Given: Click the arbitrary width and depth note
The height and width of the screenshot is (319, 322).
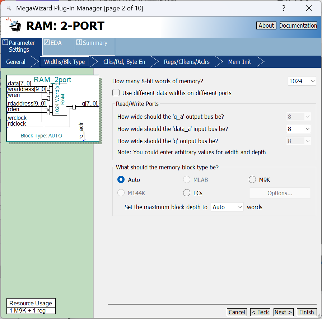Looking at the screenshot, I should point(191,152).
